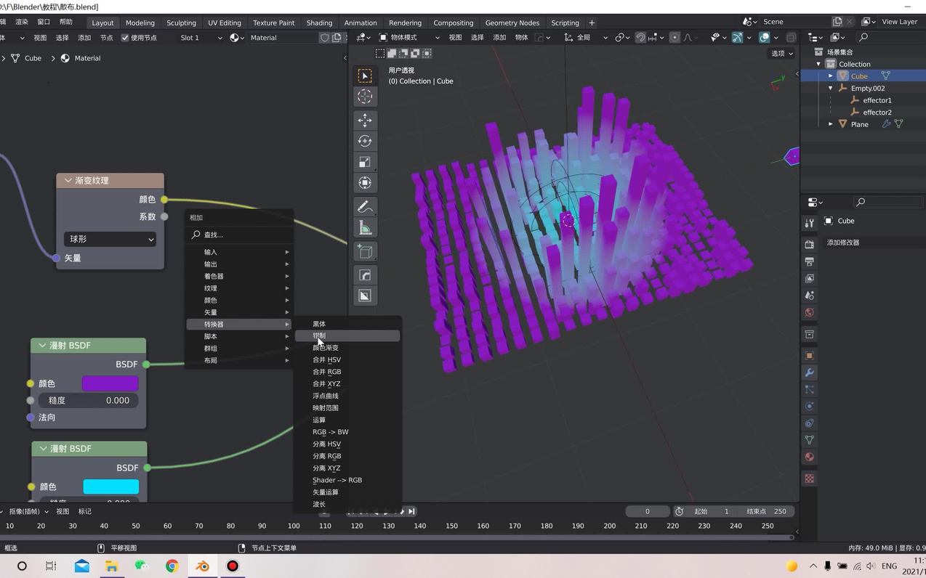The image size is (926, 578).
Task: Open the Collection properties tab
Action: coord(809,334)
